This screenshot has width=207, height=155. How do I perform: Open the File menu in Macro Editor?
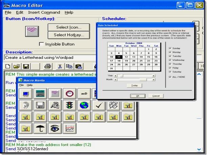click(8, 12)
